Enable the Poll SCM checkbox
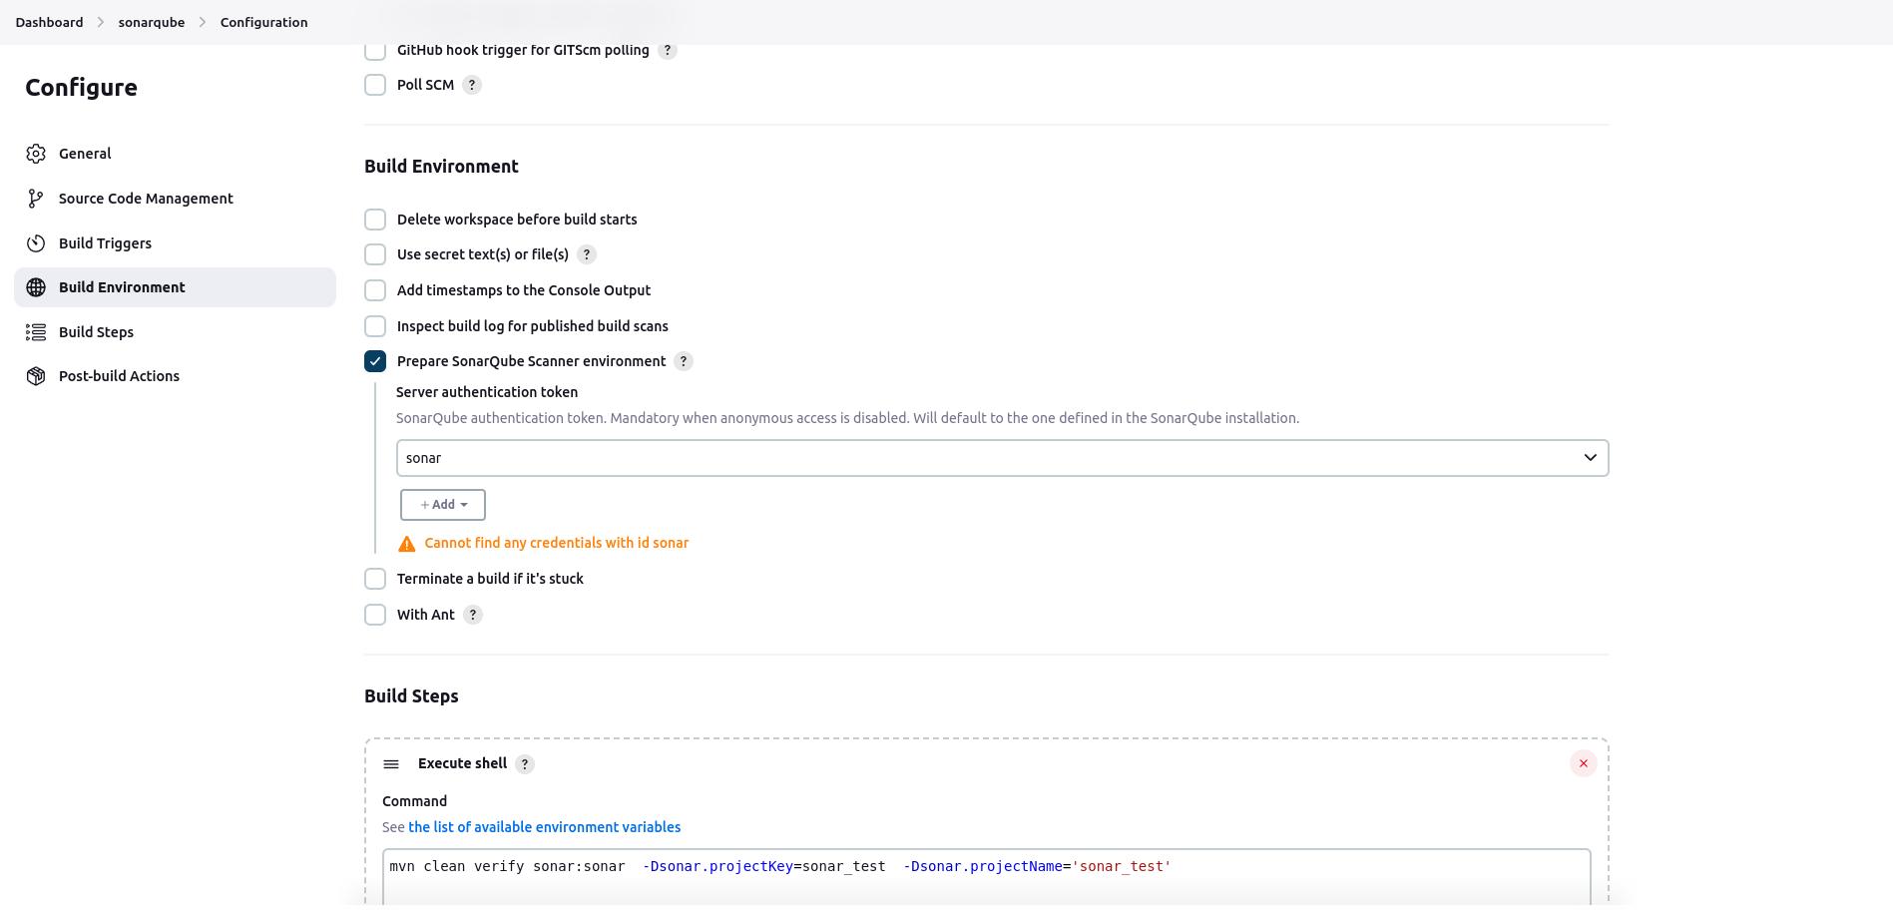1893x910 pixels. [x=374, y=85]
